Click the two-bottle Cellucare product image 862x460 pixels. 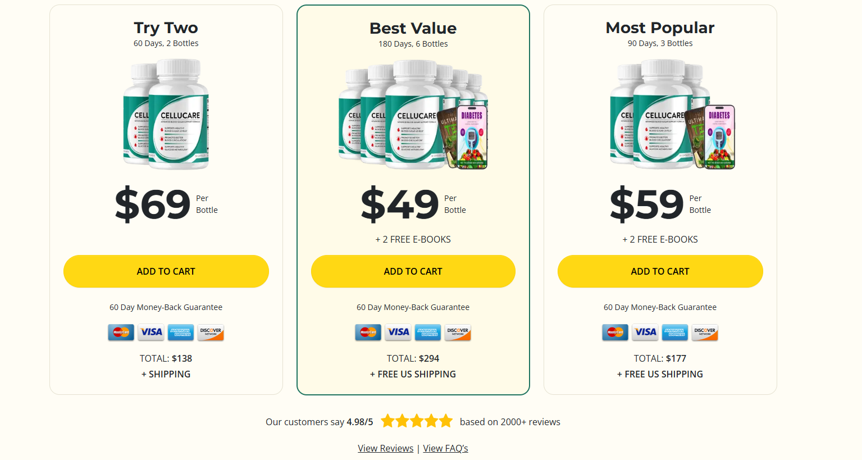point(166,114)
